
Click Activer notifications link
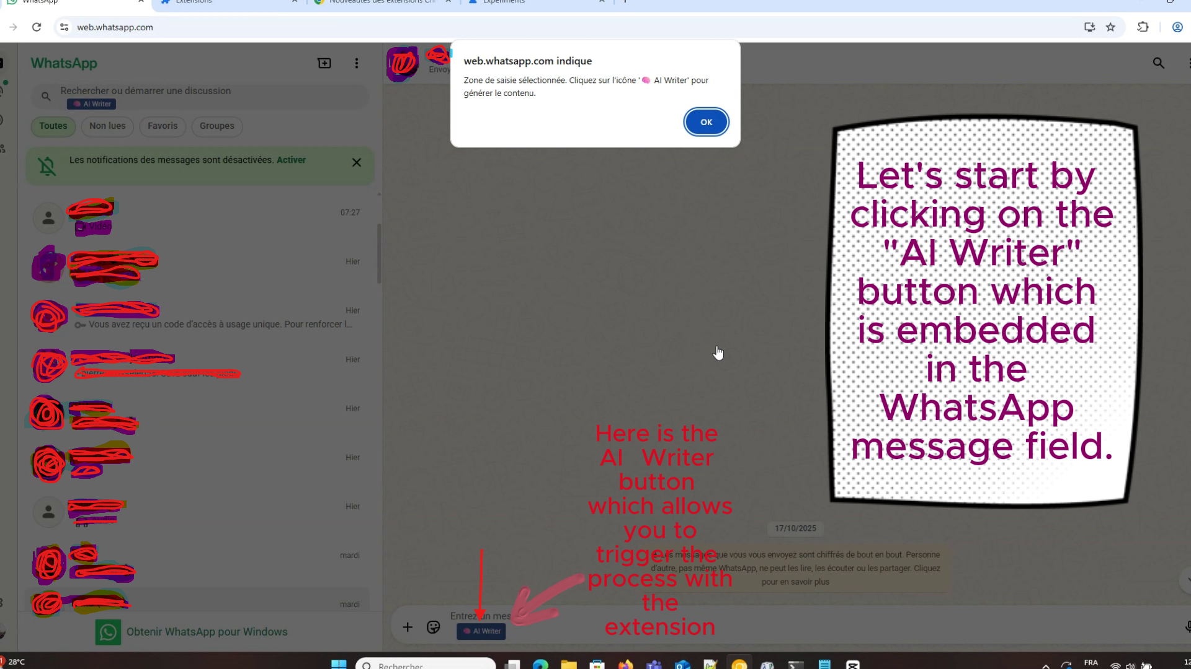tap(291, 160)
